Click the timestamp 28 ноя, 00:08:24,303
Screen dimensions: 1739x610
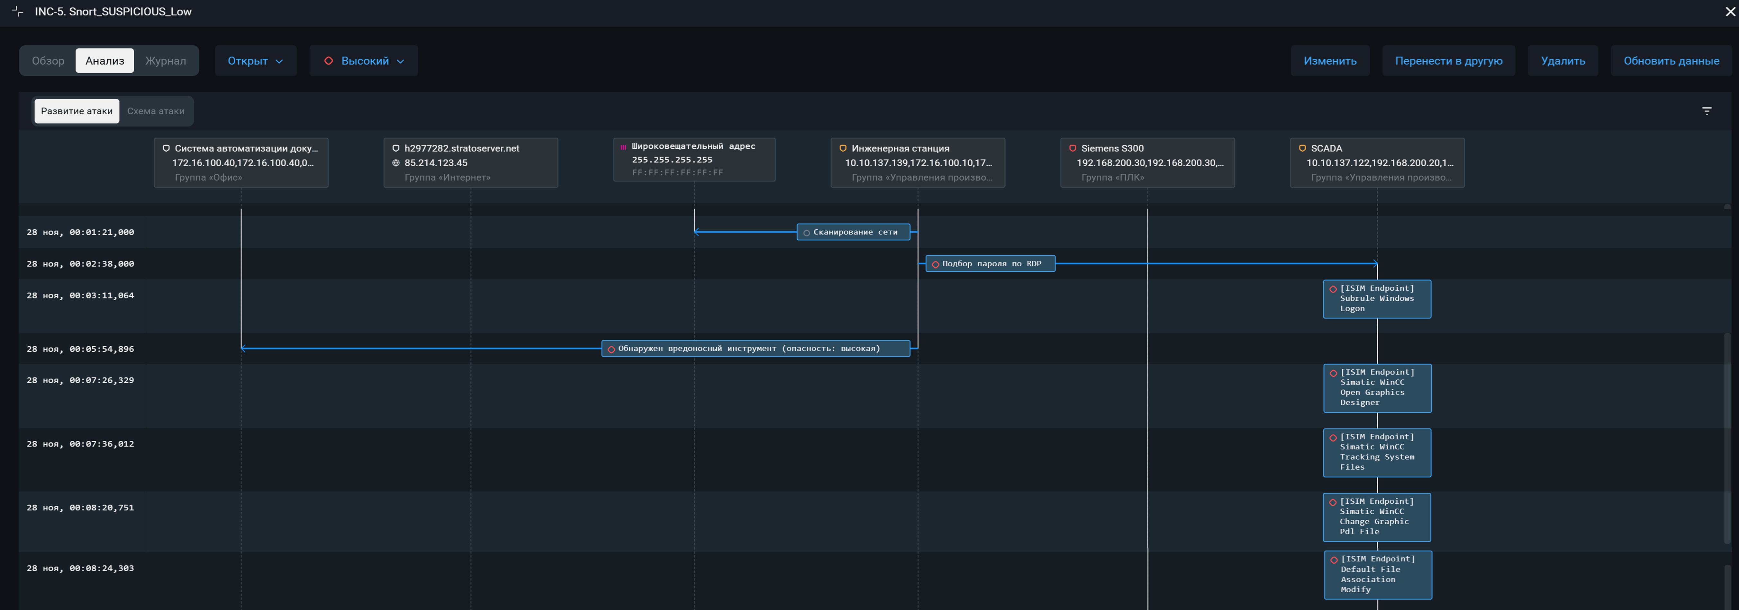pos(80,568)
